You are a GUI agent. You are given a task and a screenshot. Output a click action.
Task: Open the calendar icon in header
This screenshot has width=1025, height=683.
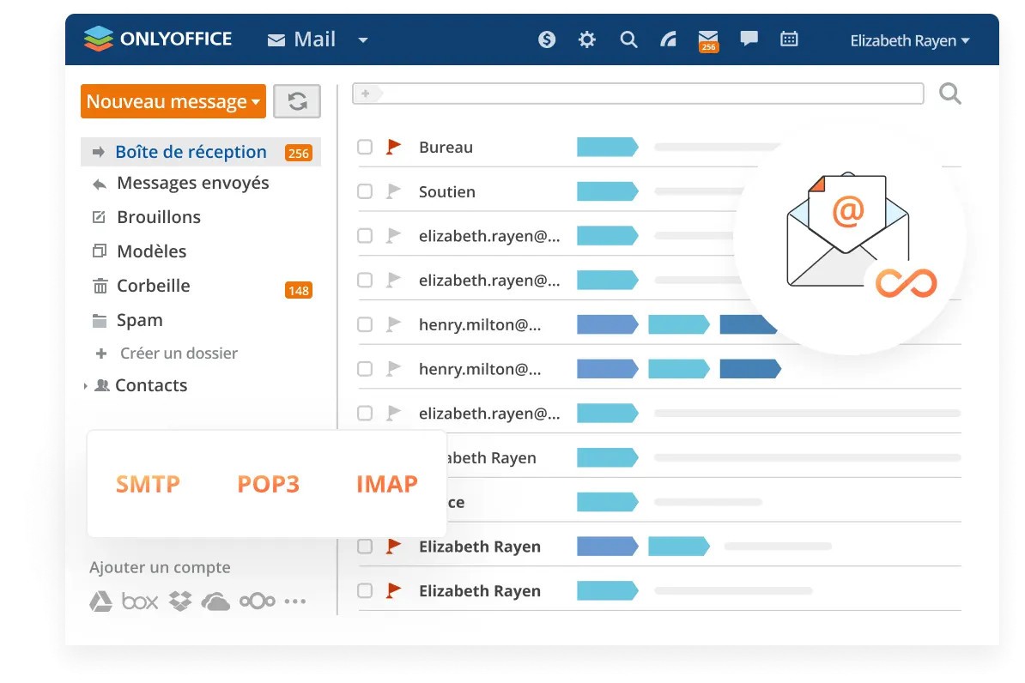(789, 39)
